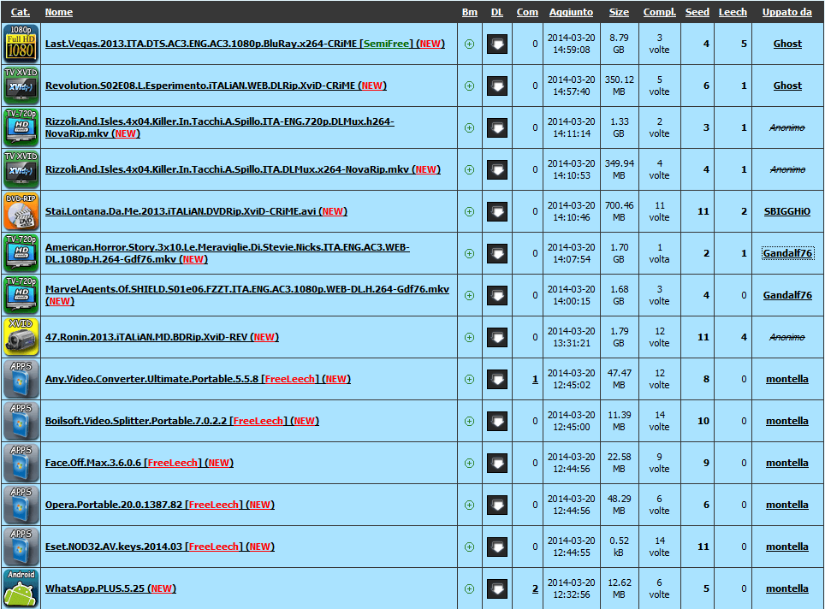
Task: Open Boilsoft.Video.Splitter.Portable torrent link
Action: point(182,421)
